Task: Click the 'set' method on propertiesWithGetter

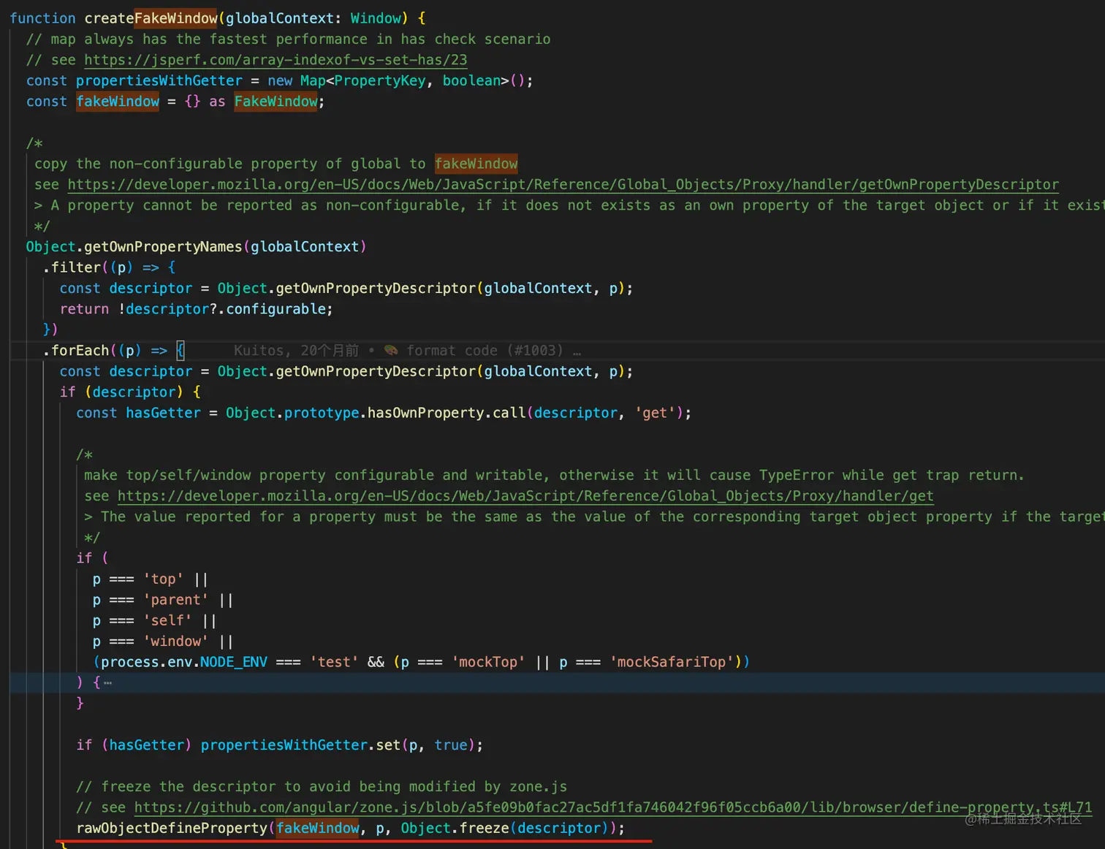Action: 388,745
